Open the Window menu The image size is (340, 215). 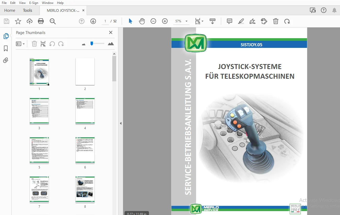pos(48,3)
